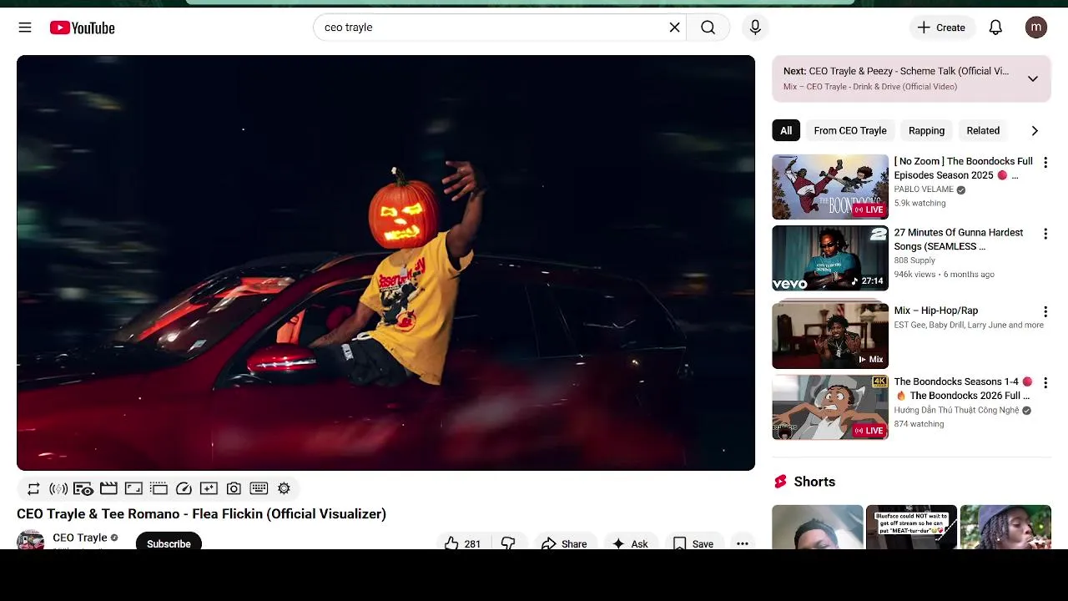Click CEO Trayle channel avatar
Image resolution: width=1068 pixels, height=601 pixels.
click(x=31, y=540)
